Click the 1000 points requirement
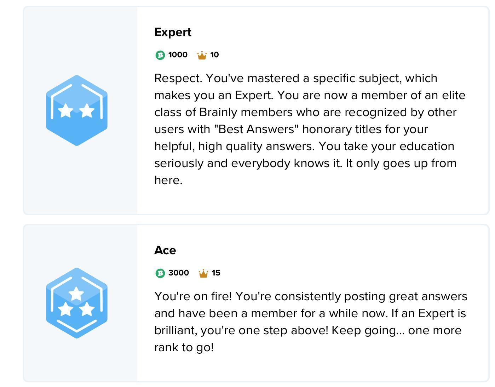 (178, 55)
